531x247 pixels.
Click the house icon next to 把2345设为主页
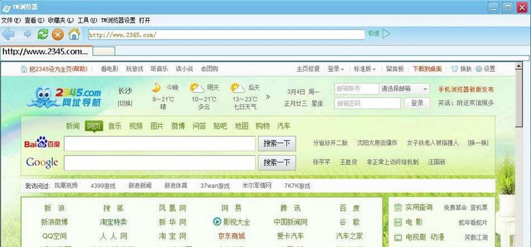tap(24, 69)
